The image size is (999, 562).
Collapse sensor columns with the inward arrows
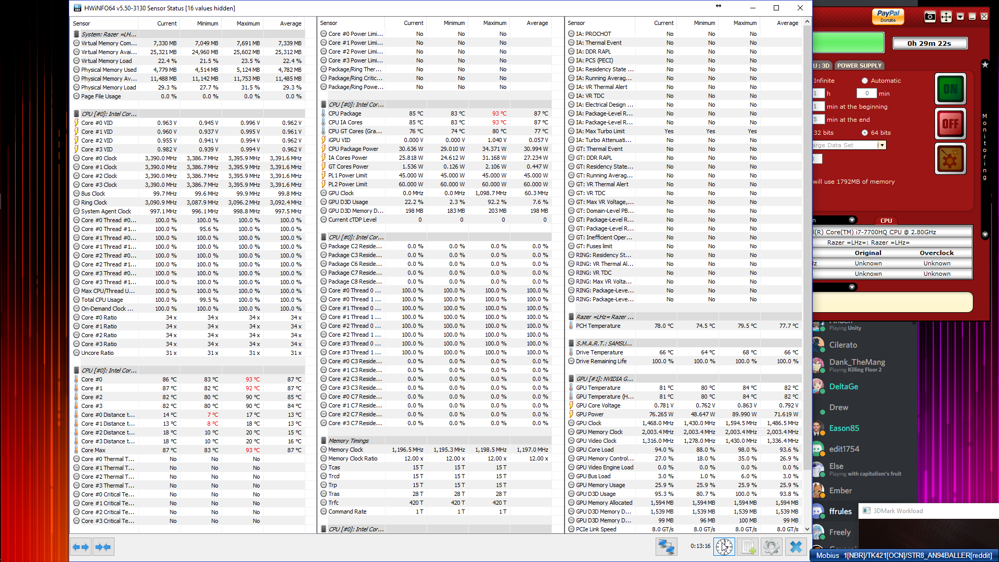(x=103, y=547)
